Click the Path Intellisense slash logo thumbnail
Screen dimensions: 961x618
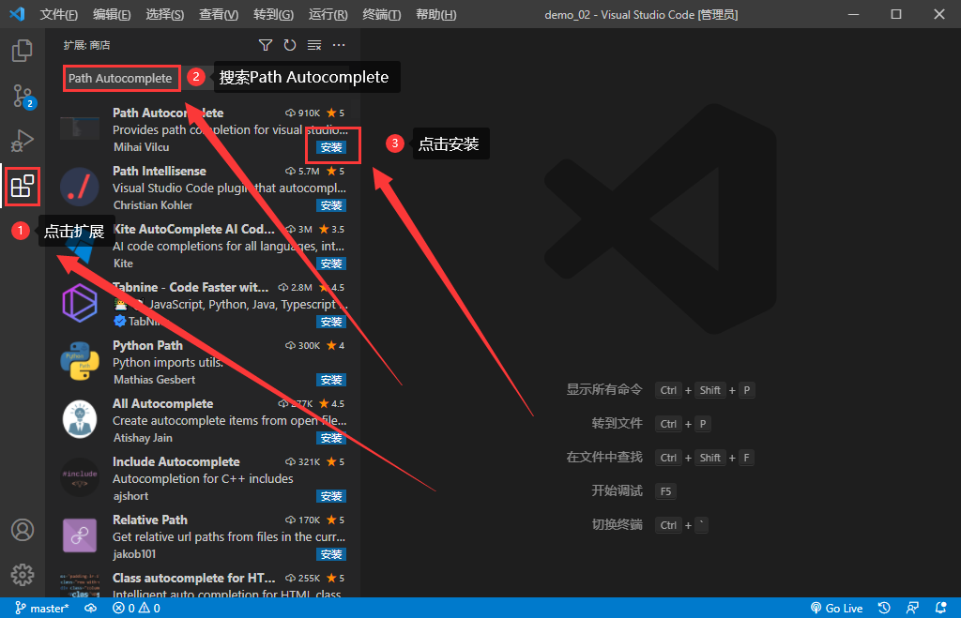click(x=80, y=187)
